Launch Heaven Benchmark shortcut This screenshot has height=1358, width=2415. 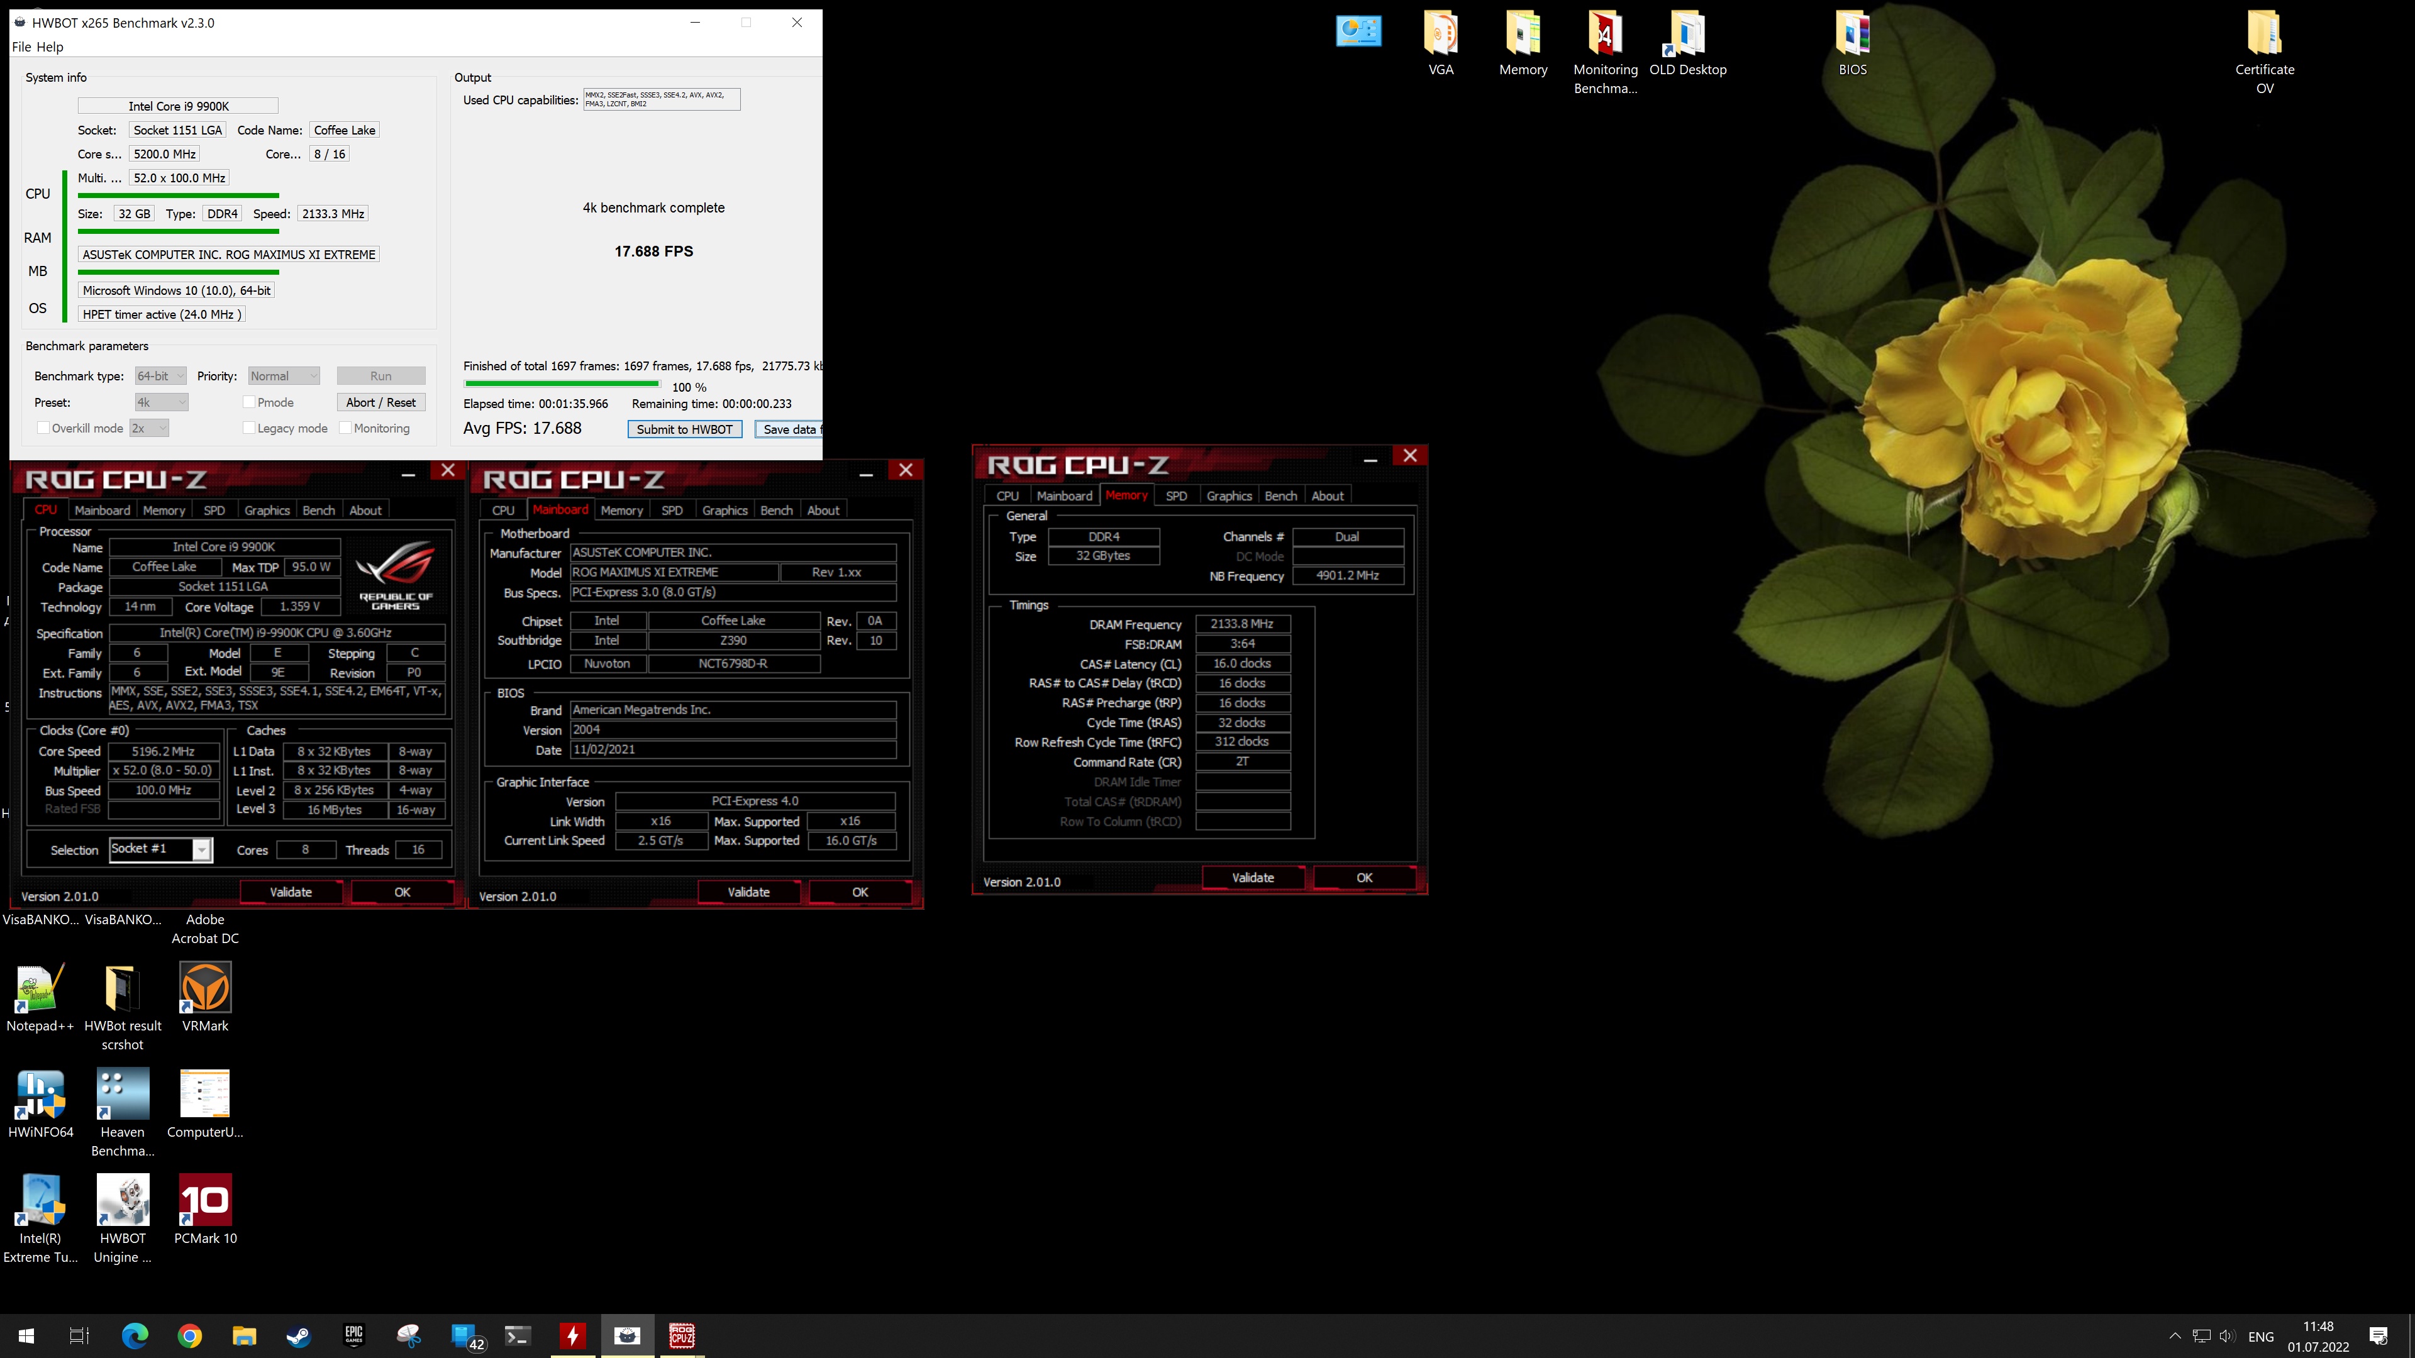pos(123,1113)
